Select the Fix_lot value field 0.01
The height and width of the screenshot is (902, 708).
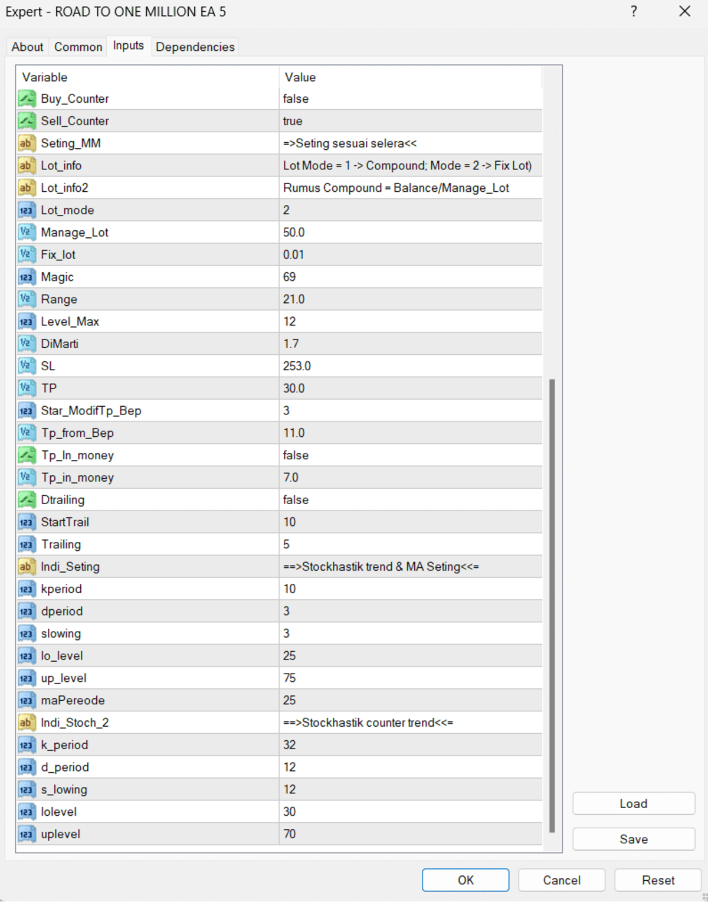pos(410,254)
